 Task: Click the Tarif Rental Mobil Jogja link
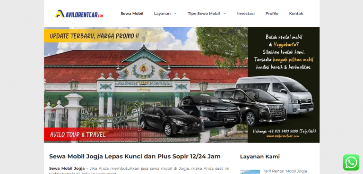(x=285, y=171)
